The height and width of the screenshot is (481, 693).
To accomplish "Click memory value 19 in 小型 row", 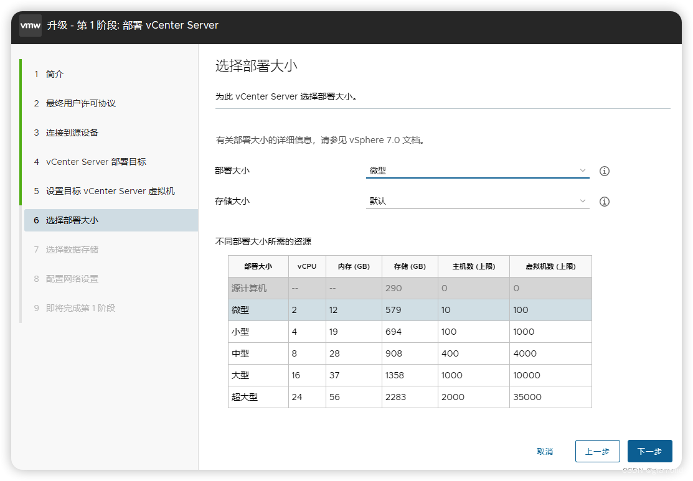I will pyautogui.click(x=333, y=332).
